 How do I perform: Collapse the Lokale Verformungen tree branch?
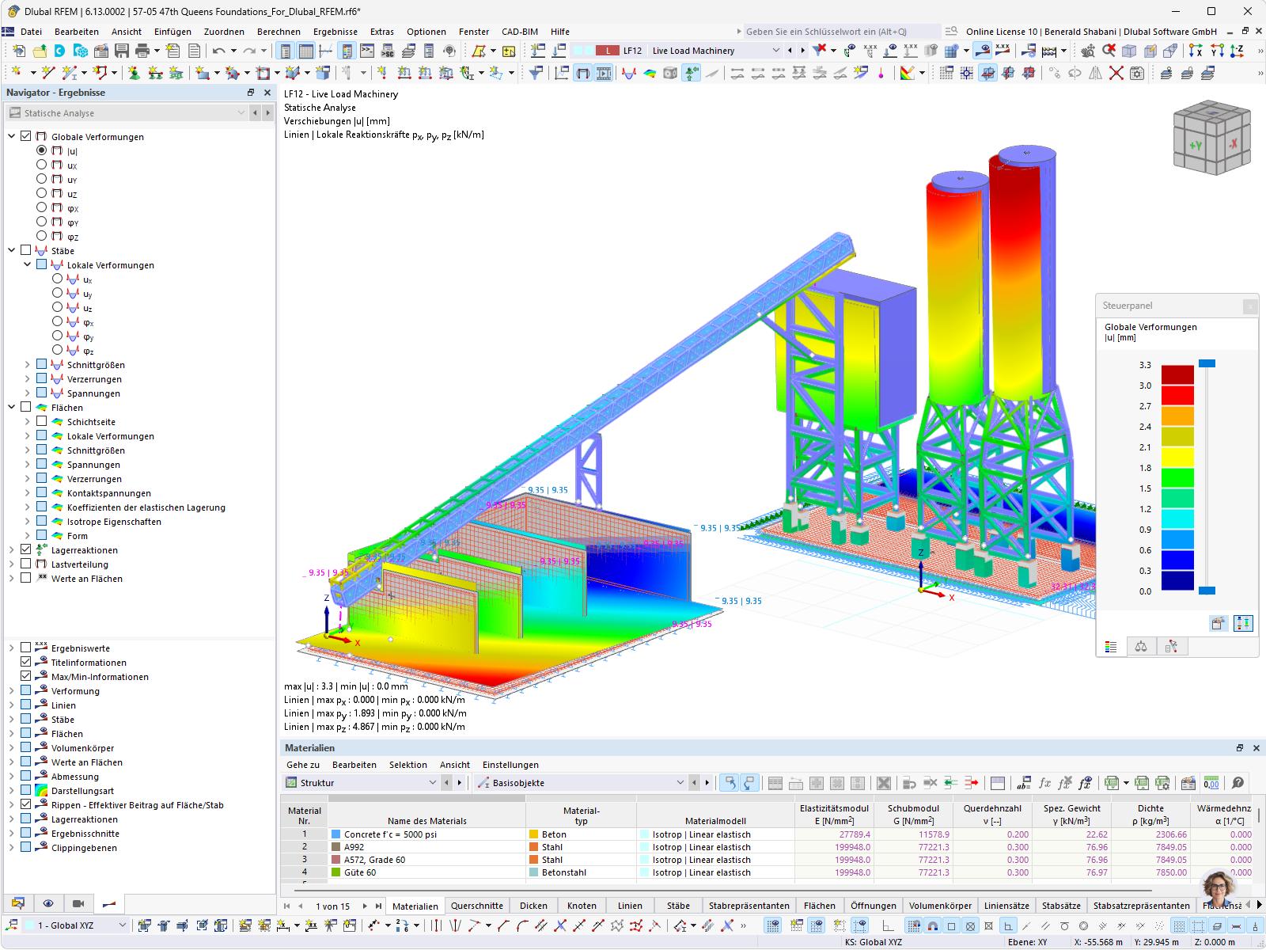click(27, 264)
